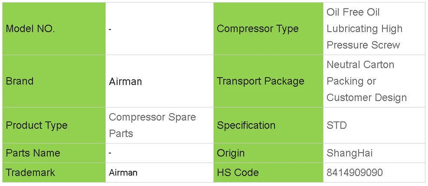
Task: Click the Compressor Spare Parts value
Action: pyautogui.click(x=152, y=125)
